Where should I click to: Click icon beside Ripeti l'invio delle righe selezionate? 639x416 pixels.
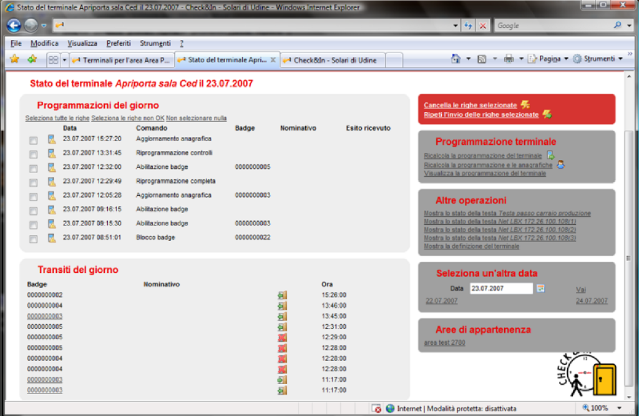coord(547,114)
